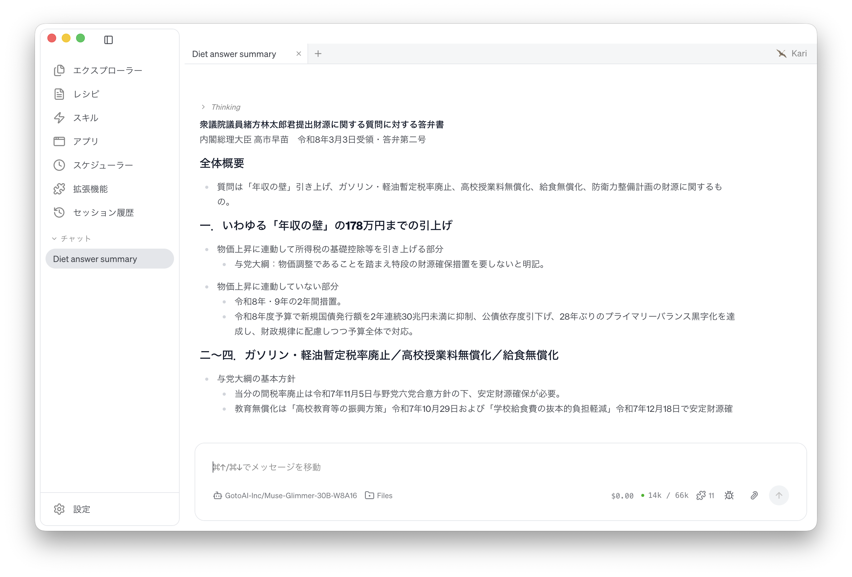Click the $0.00 cost indicator
The image size is (852, 577).
[x=622, y=496]
